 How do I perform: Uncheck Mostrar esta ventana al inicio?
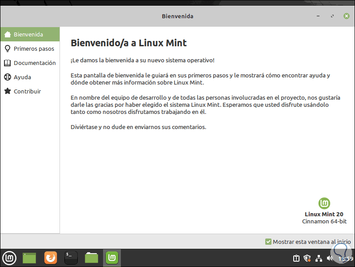point(268,242)
